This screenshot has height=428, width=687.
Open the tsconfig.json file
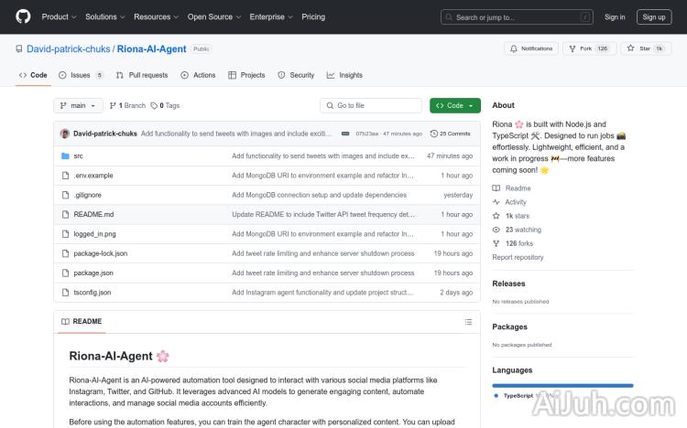93,293
